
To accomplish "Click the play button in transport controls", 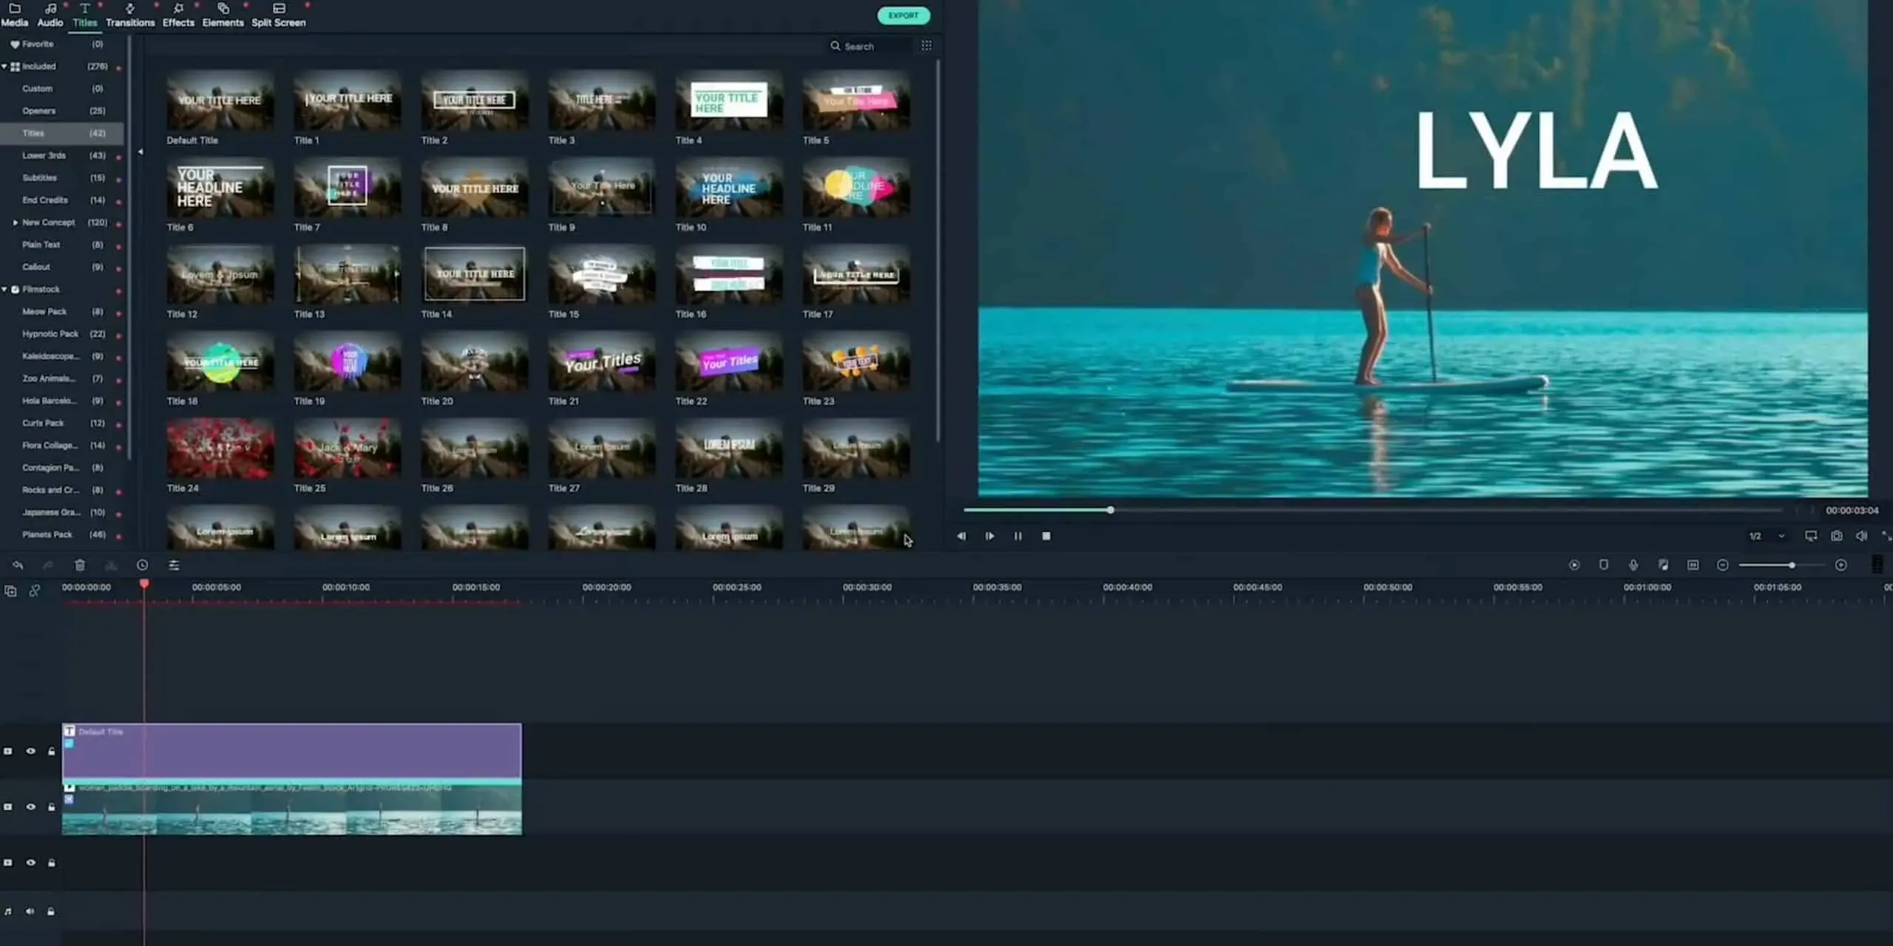I will pos(990,536).
